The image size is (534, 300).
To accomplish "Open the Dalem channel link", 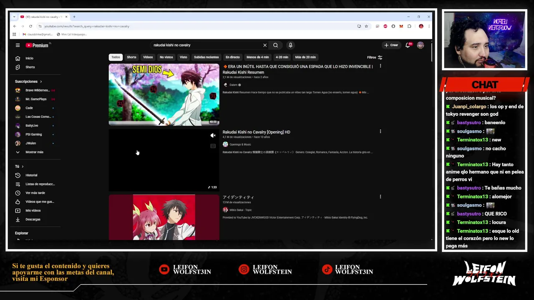I will pos(233,85).
